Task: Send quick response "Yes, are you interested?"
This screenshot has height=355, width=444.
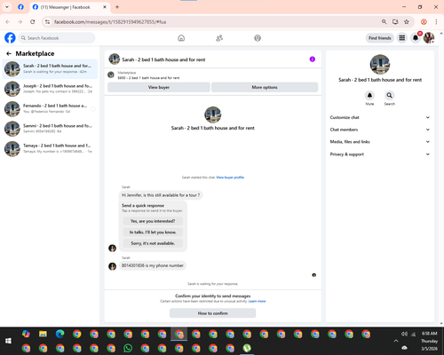Action: (x=153, y=221)
